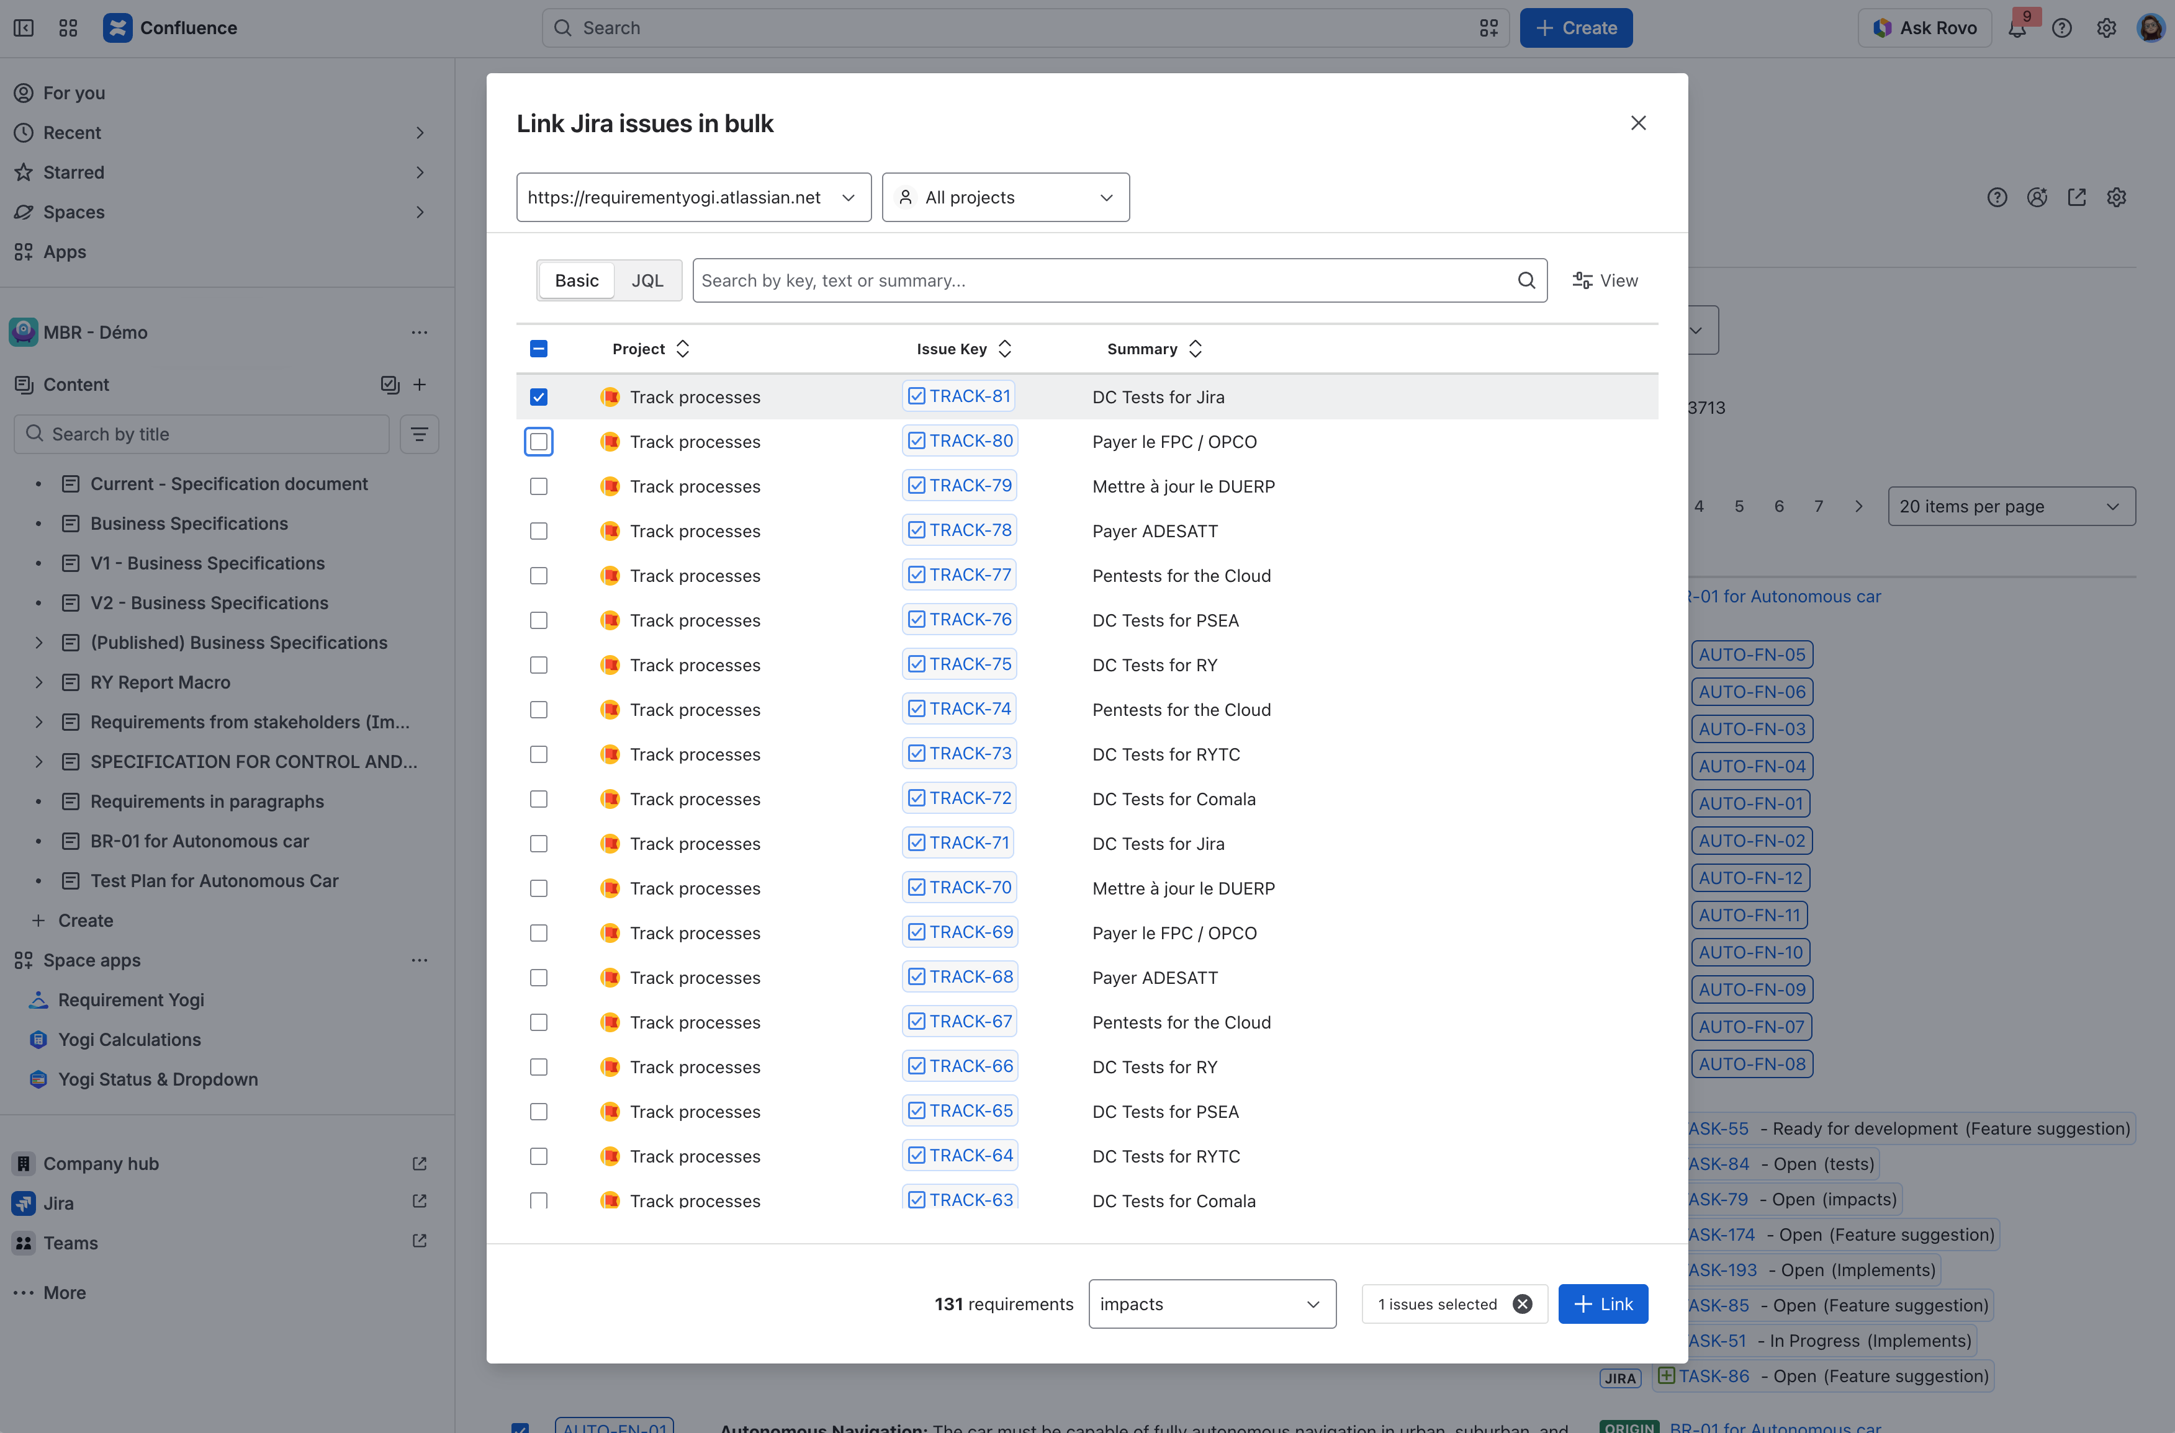Uncheck the TRACK-81 row checkbox
Screen dimensions: 2175x1433
pos(539,396)
